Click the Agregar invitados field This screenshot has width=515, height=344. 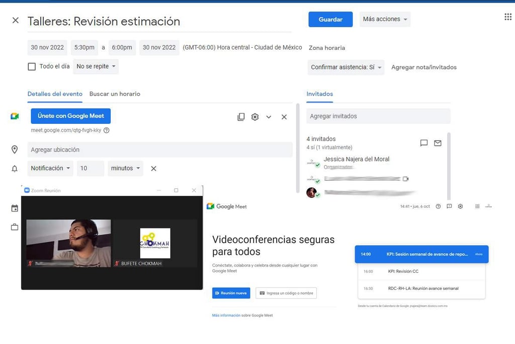(x=378, y=116)
